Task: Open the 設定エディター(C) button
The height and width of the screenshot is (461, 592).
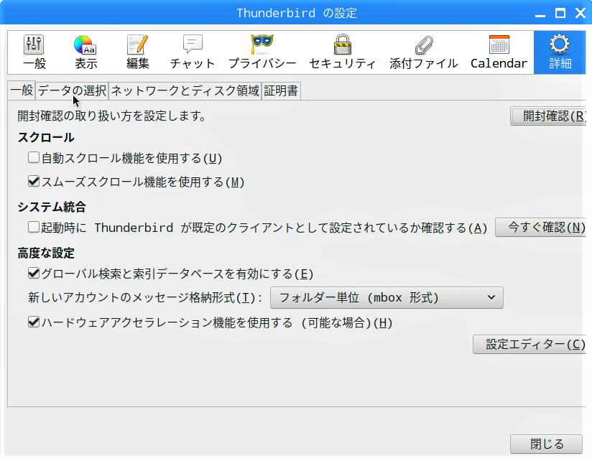Action: click(x=529, y=344)
